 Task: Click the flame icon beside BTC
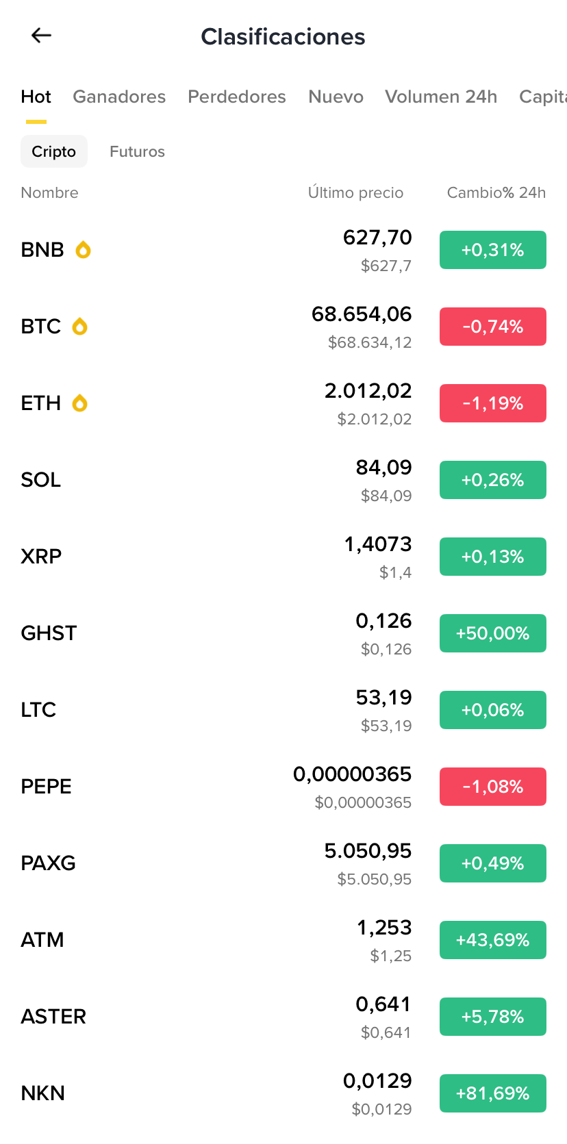[80, 327]
